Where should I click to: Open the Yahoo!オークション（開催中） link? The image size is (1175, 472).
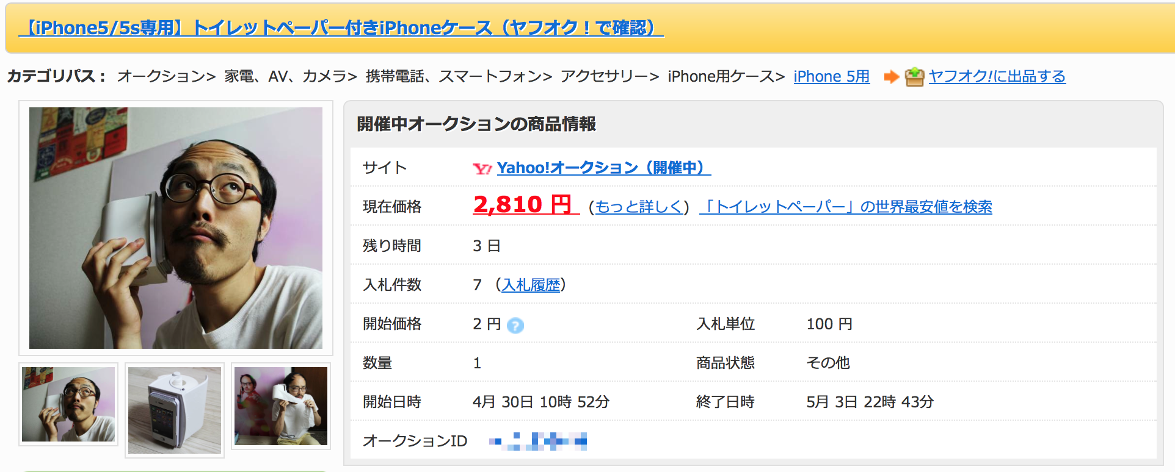click(x=603, y=168)
